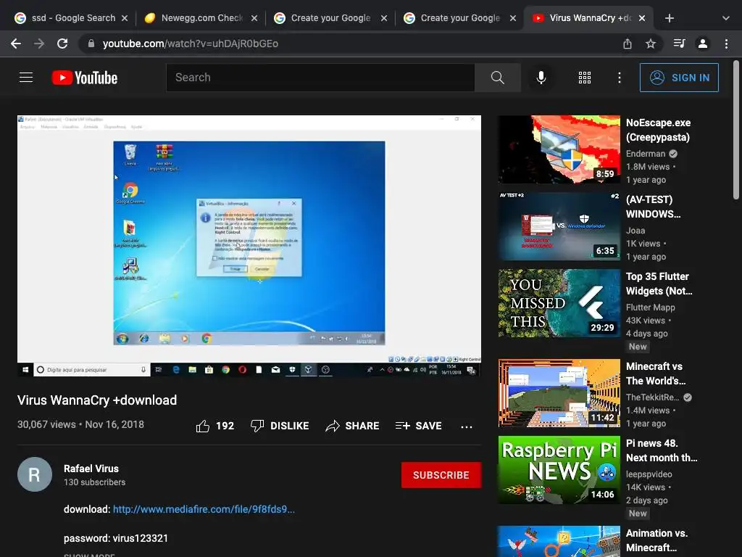Start voice search with the microphone

[541, 77]
